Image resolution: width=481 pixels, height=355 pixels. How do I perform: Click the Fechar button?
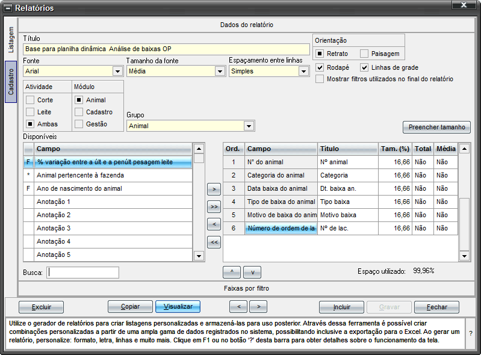(x=436, y=307)
